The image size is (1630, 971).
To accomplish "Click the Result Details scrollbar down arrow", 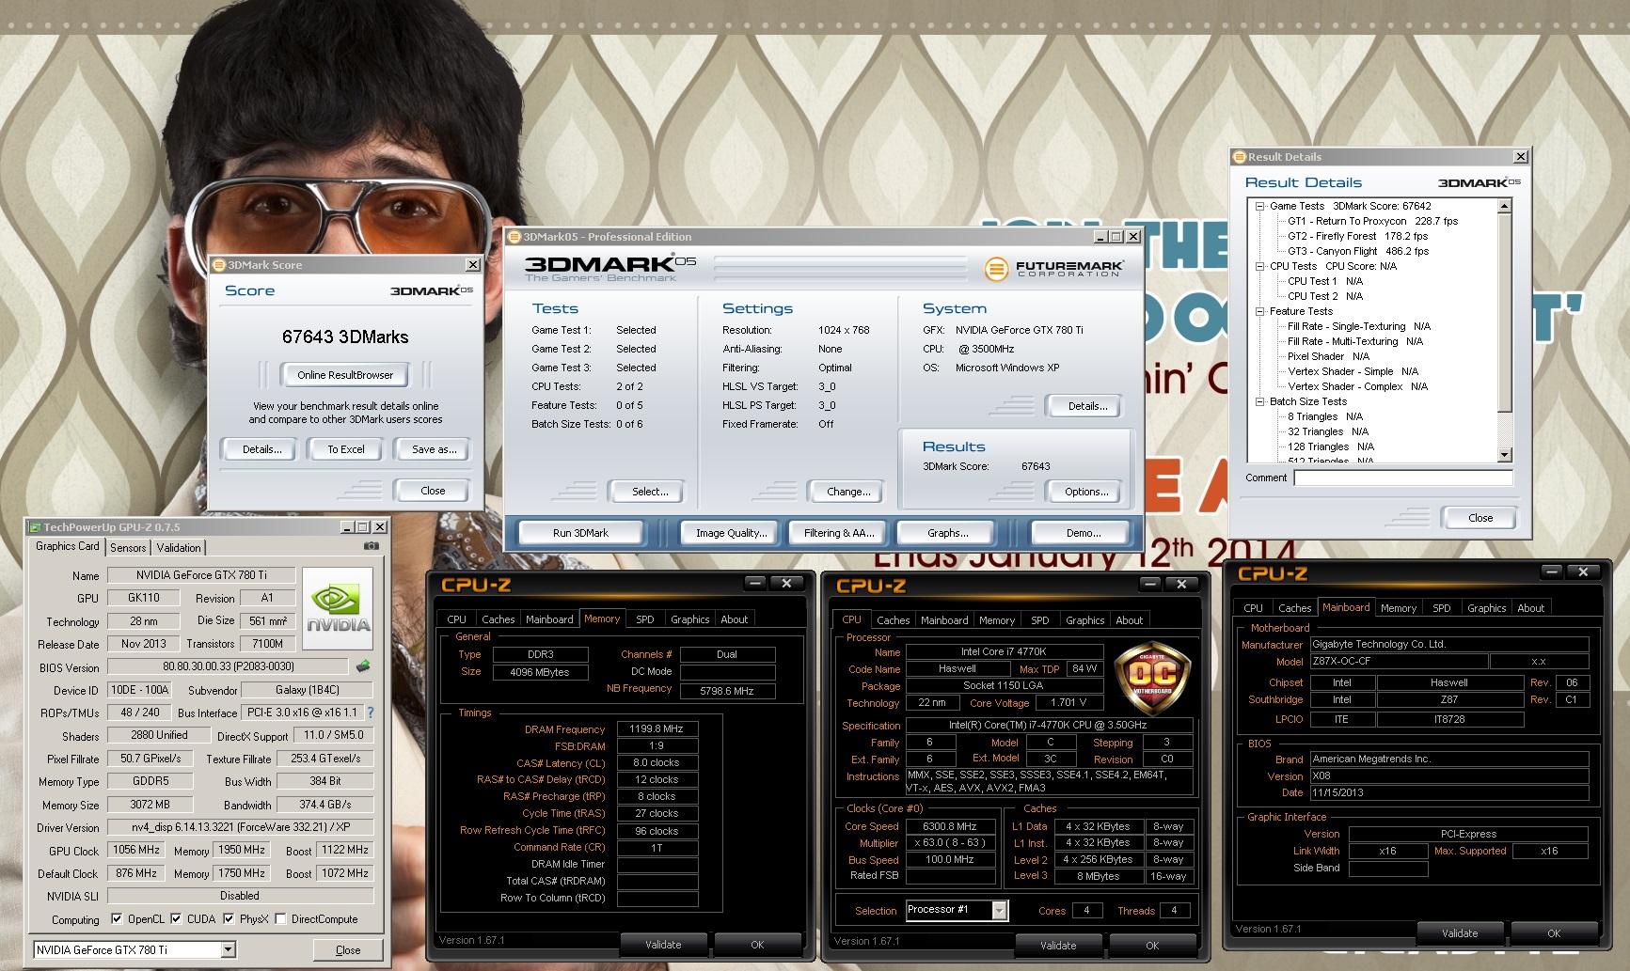I will tap(1504, 455).
